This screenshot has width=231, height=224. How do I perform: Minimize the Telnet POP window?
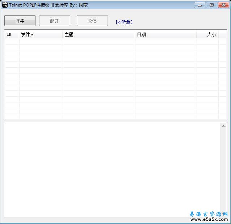pyautogui.click(x=199, y=5)
